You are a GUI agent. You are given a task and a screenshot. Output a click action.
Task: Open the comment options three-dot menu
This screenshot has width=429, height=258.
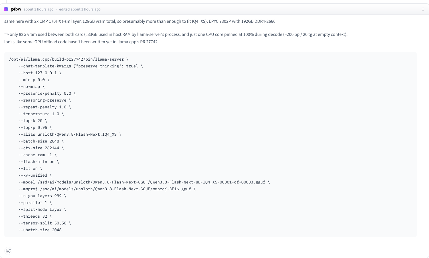(423, 9)
